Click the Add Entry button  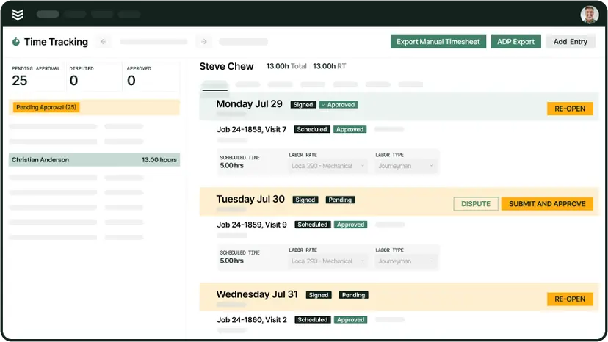pos(571,42)
